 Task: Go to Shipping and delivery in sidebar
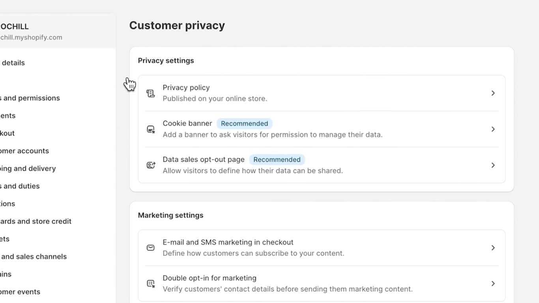click(28, 168)
